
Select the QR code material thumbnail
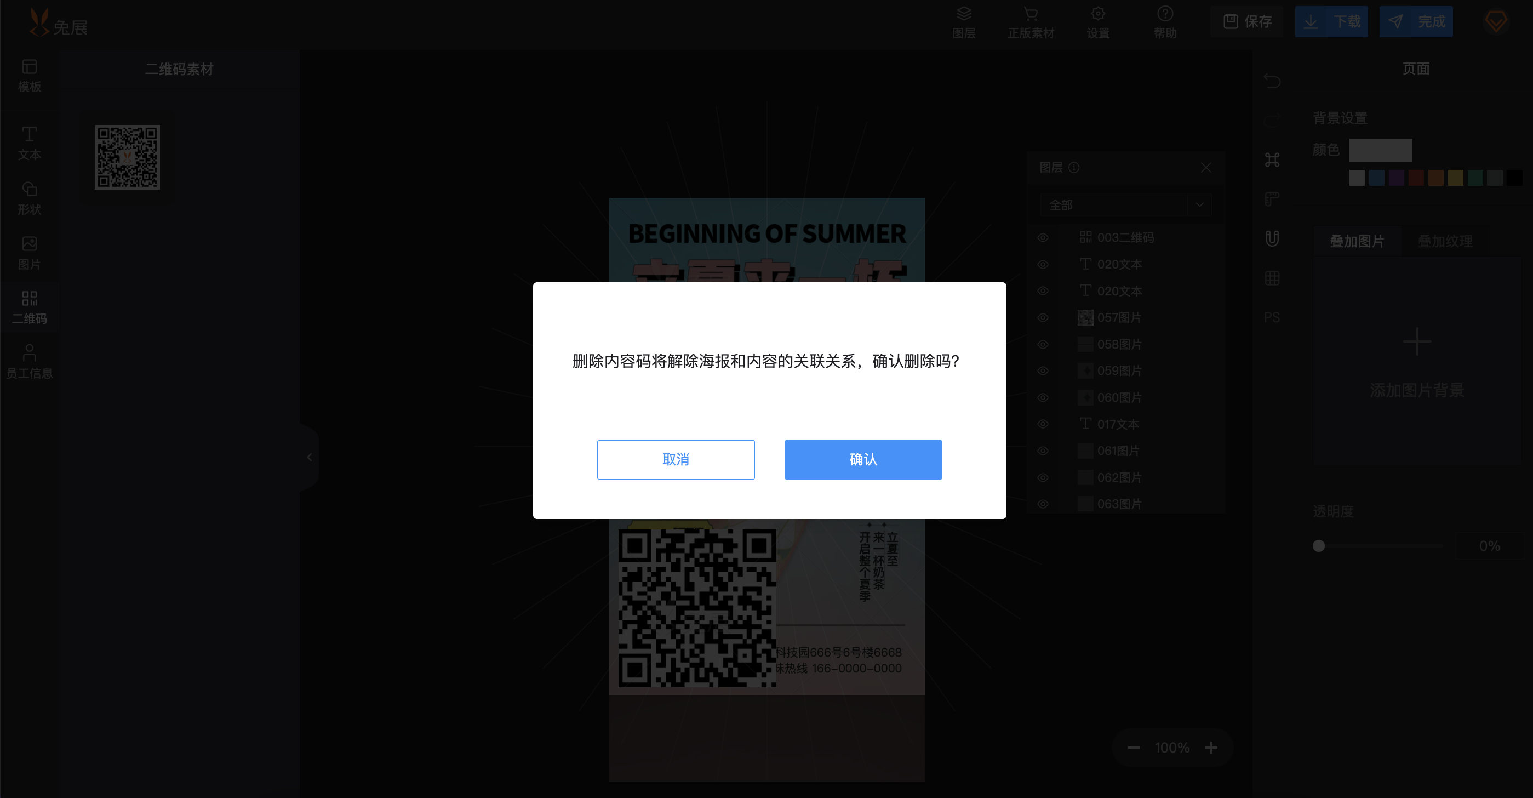click(x=127, y=157)
